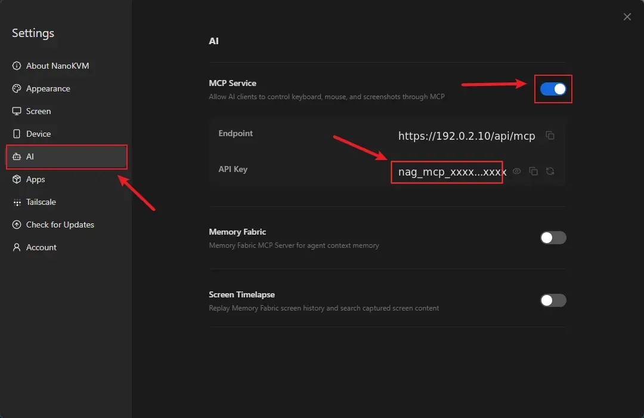Viewport: 644px width, 418px height.
Task: Open the About NanoKVM settings page
Action: [67, 66]
